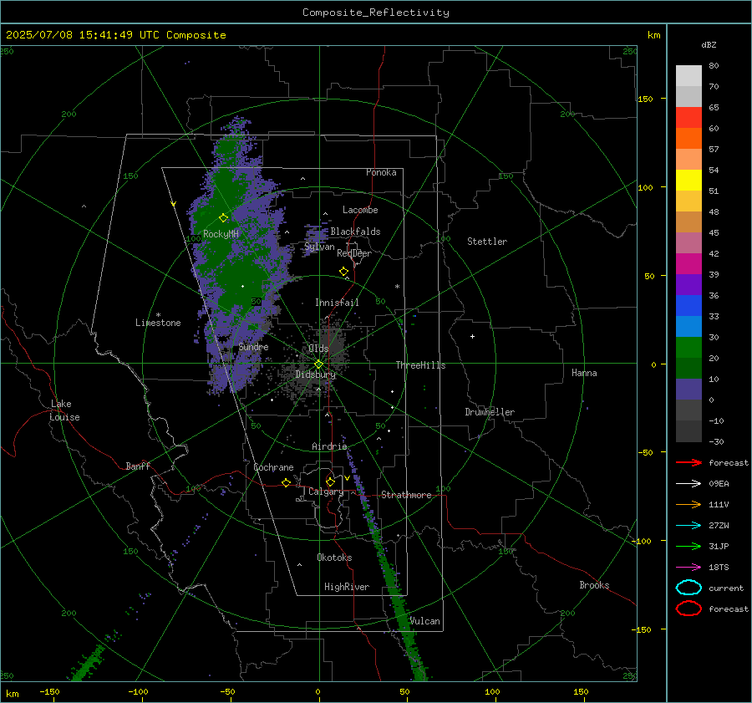This screenshot has height=703, width=752.
Task: Click the Vulcan town label
Action: click(425, 621)
